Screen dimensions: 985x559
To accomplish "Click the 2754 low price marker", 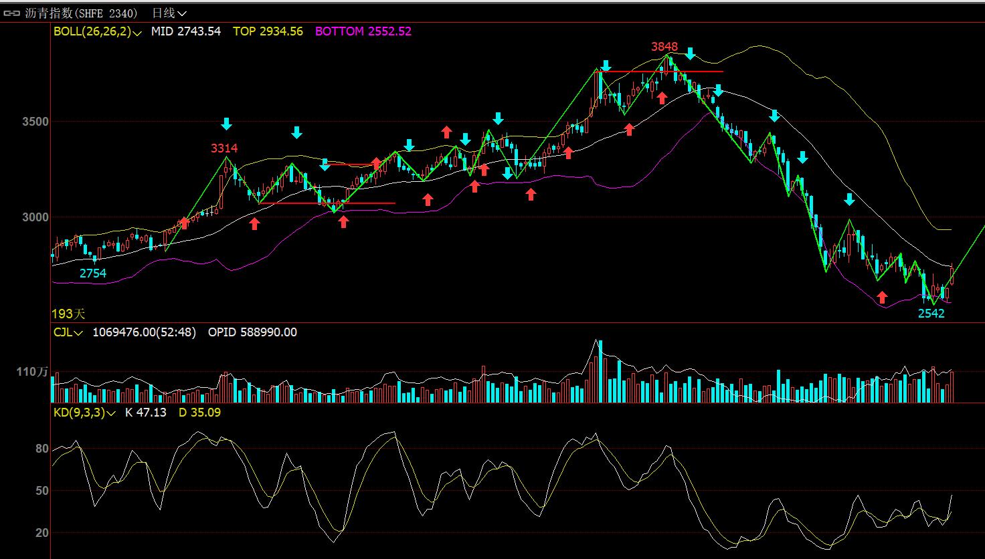I will [93, 273].
